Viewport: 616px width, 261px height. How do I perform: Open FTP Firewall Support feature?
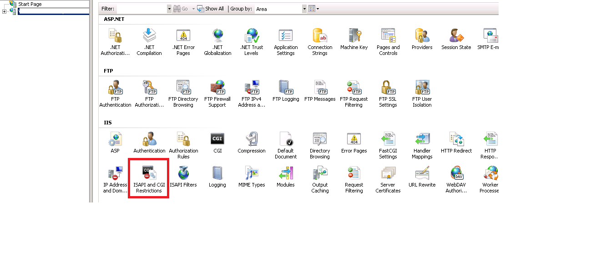217,93
